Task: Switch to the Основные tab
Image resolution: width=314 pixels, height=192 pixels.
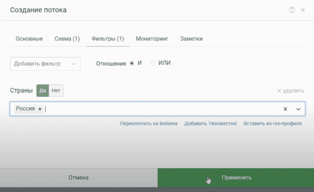Action: pyautogui.click(x=29, y=39)
